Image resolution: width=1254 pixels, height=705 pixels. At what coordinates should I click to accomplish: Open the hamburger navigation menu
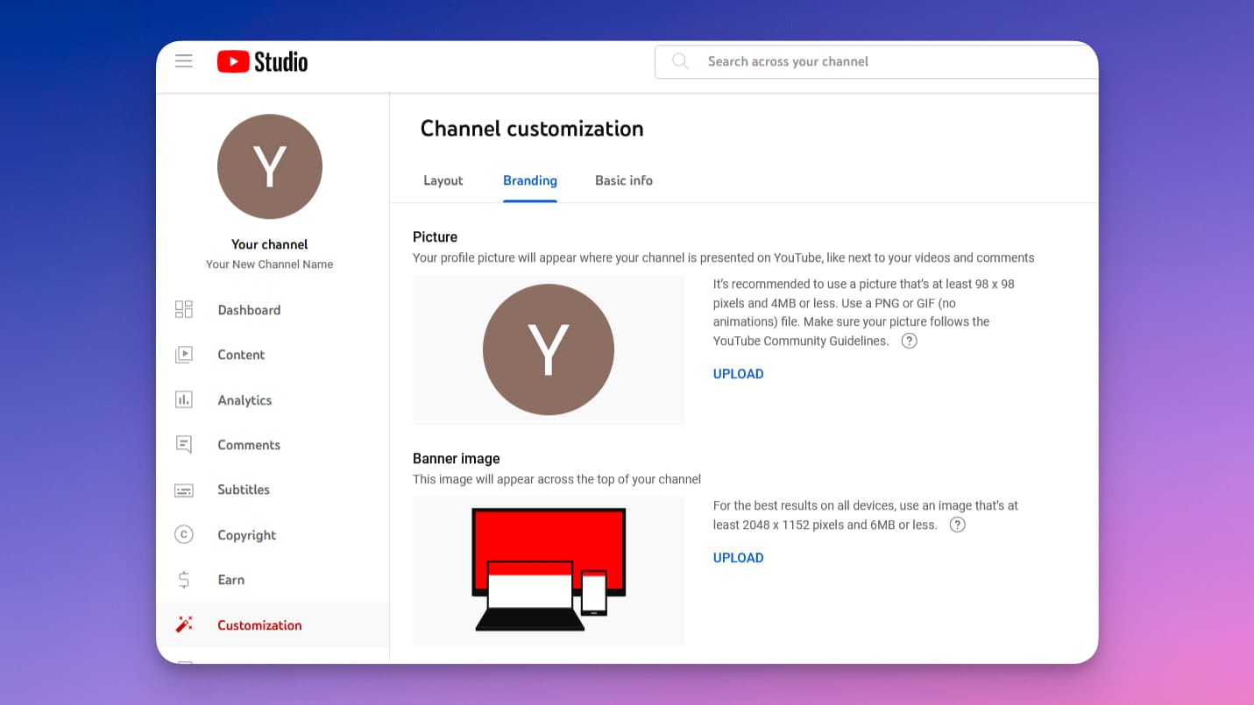[183, 60]
